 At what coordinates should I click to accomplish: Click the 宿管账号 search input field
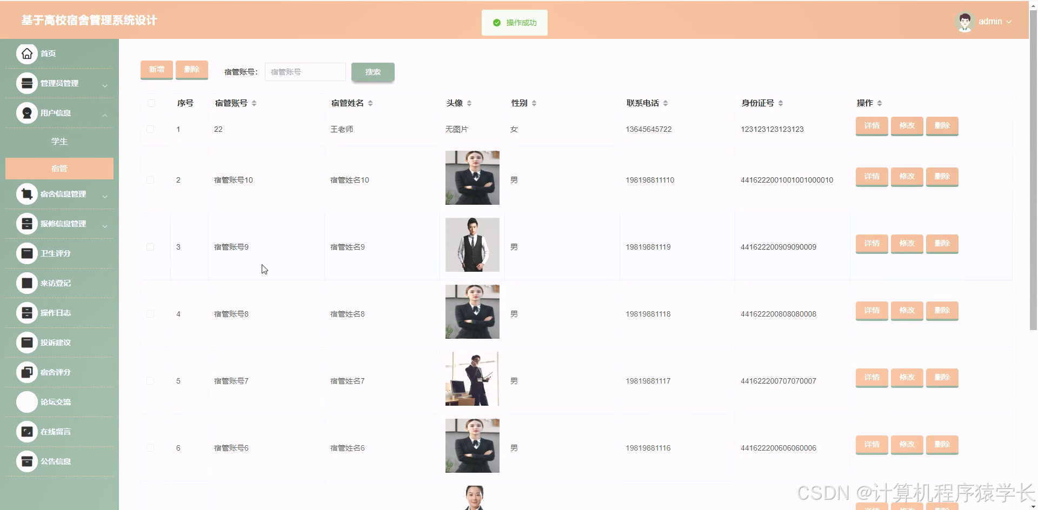point(305,71)
